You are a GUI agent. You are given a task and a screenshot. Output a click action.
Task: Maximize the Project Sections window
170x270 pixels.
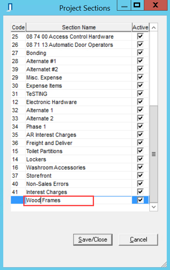[x=137, y=5]
